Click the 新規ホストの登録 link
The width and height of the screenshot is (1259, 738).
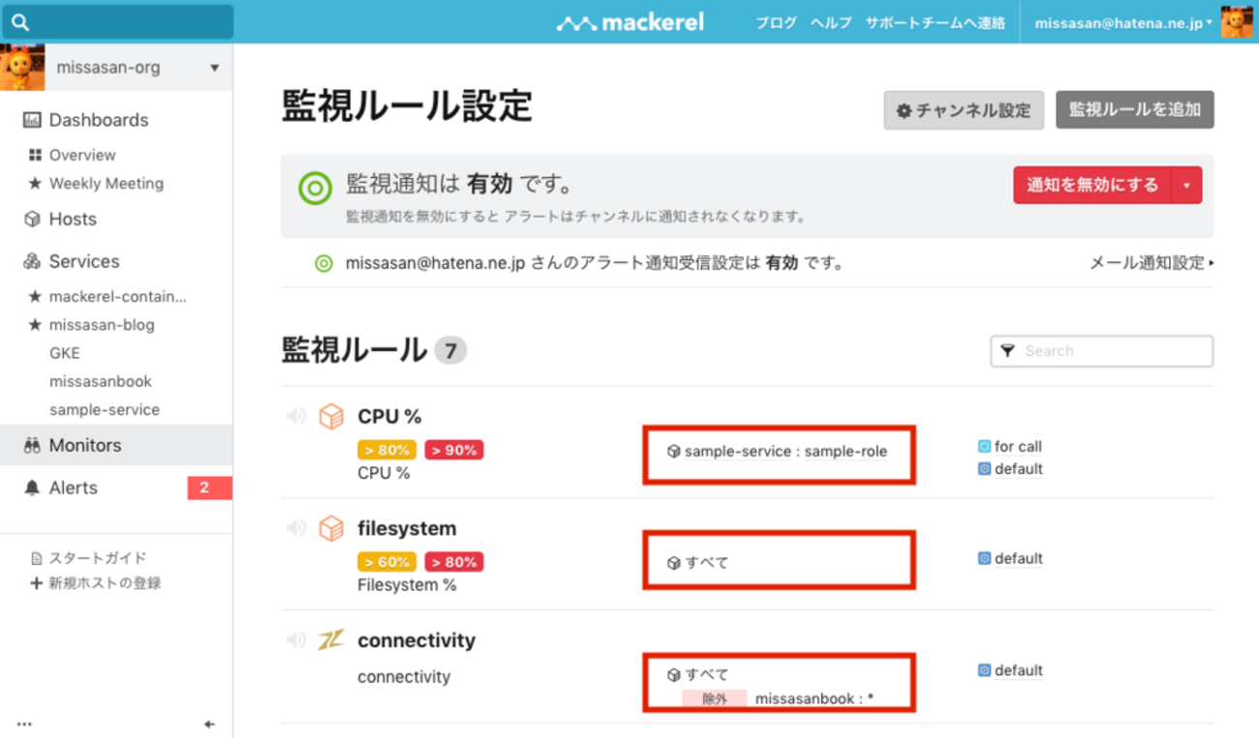pyautogui.click(x=106, y=583)
